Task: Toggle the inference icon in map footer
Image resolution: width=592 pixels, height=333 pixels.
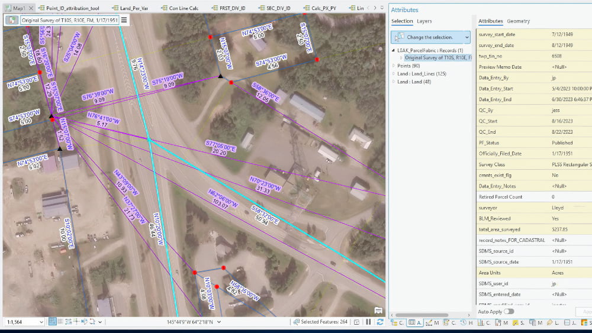Action: point(76,322)
